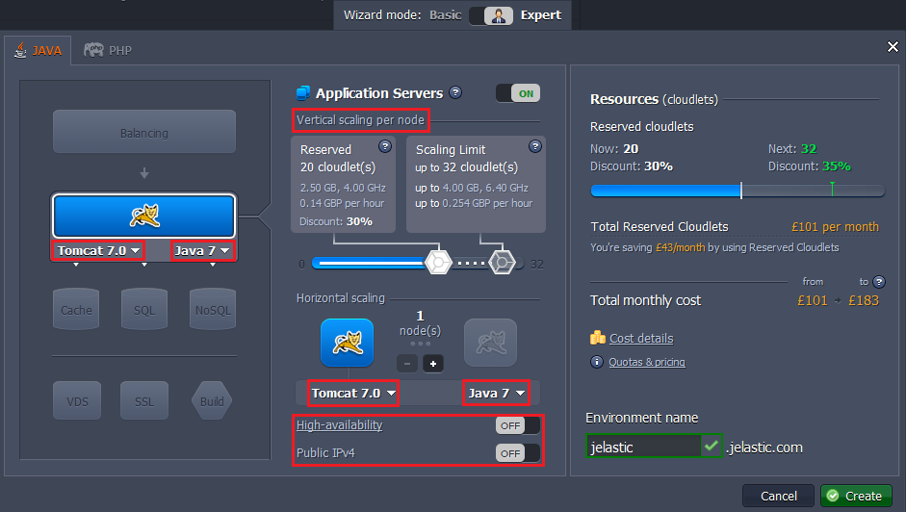The image size is (906, 512).
Task: Enable the Build node hexagon
Action: [x=212, y=400]
